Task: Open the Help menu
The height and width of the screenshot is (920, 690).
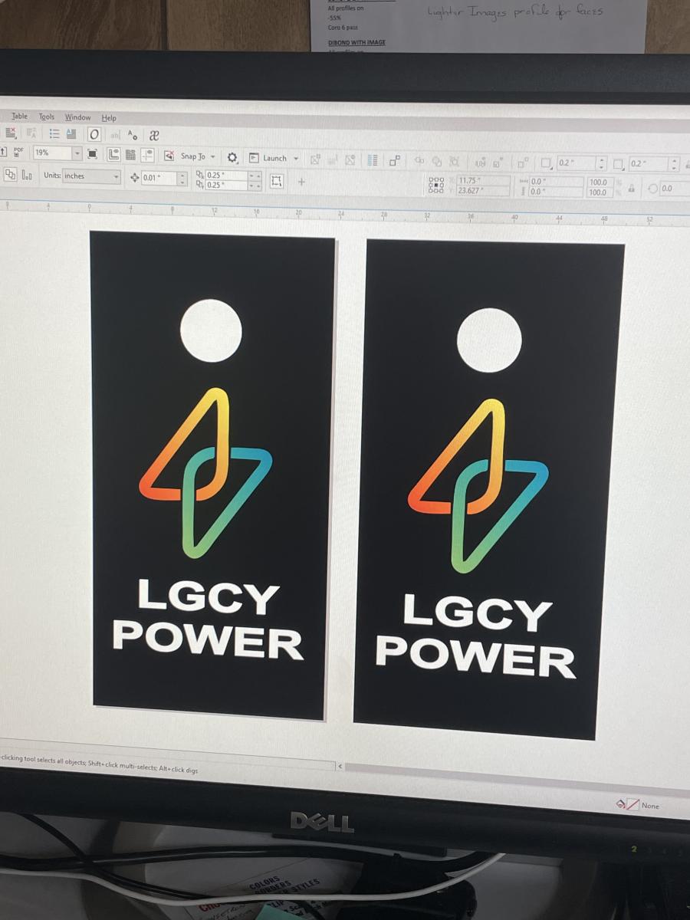Action: pyautogui.click(x=109, y=118)
